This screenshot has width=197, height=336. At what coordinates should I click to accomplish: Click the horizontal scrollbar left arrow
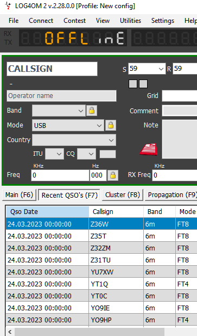pos(10,332)
